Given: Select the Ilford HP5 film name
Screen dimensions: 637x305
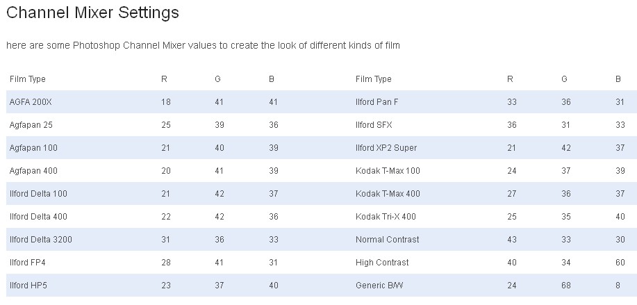Looking at the screenshot, I should pos(27,286).
